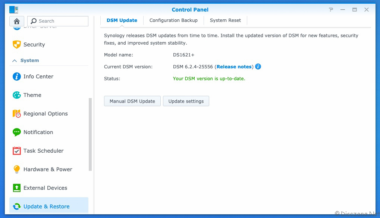Collapse the System section chevron

point(15,61)
